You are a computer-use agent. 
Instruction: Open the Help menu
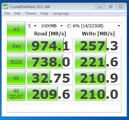pyautogui.click(x=44, y=13)
